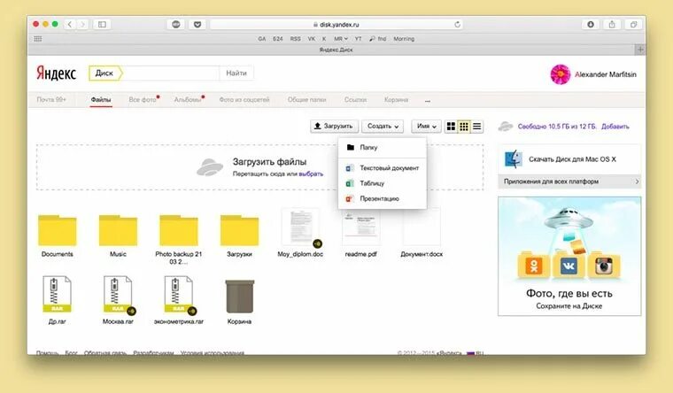The image size is (673, 393).
Task: Click the Загрузить upload button
Action: tap(334, 127)
